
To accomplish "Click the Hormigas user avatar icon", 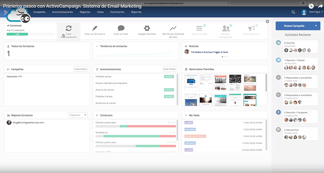I will click(304, 12).
